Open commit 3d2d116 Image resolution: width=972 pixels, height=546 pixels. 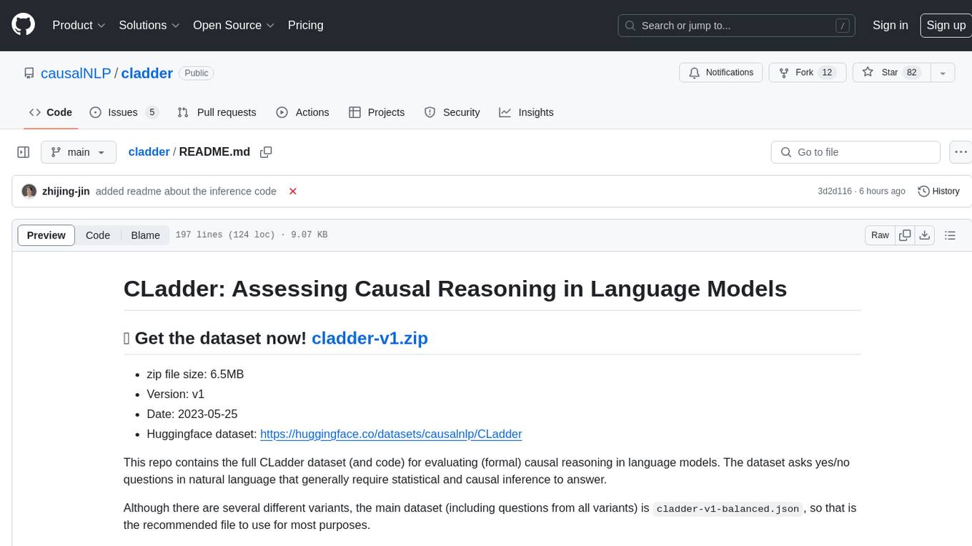[835, 192]
